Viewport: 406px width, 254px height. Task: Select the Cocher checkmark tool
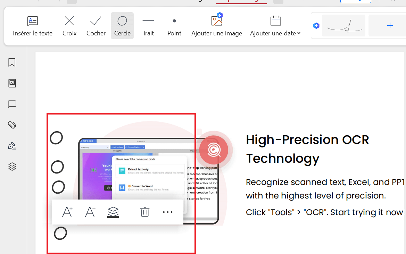(96, 25)
